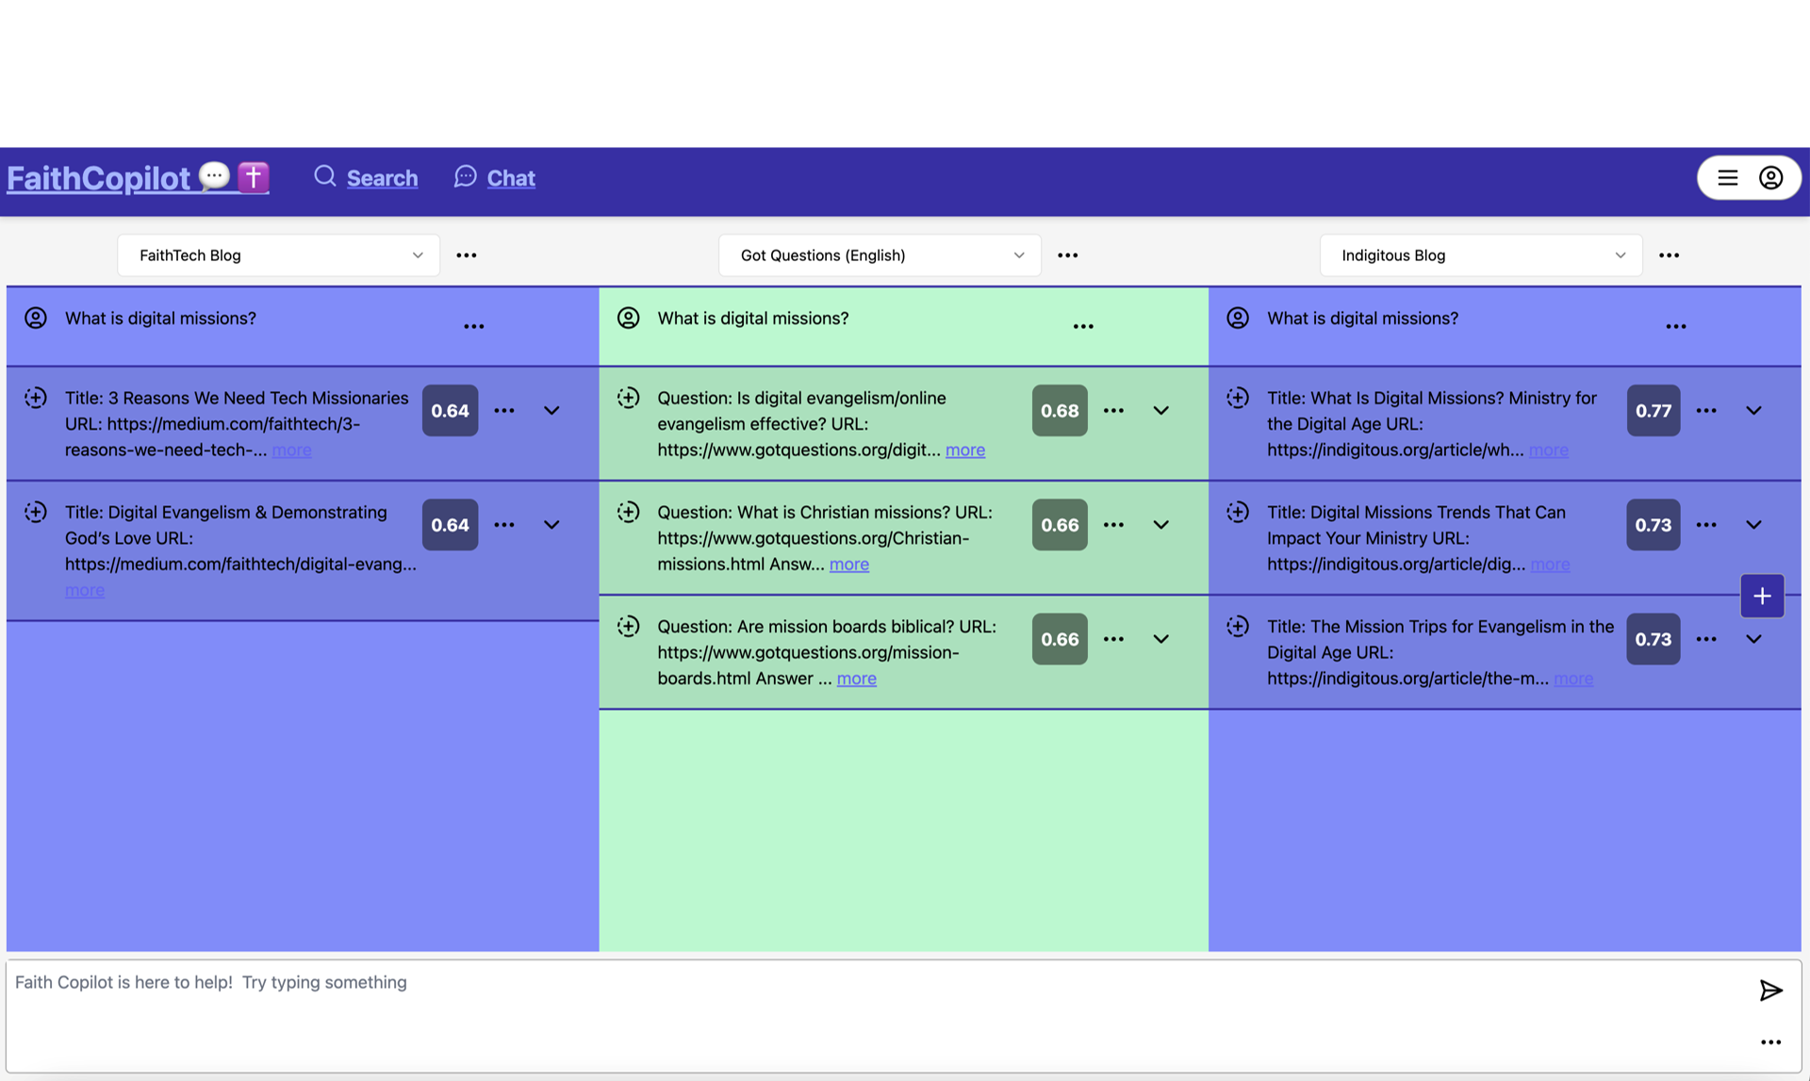The width and height of the screenshot is (1810, 1081).
Task: Open options dots beside FaithTech Blog dropdown
Action: point(466,255)
